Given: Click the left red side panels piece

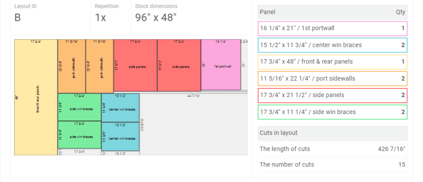Looking at the screenshot, I should (x=135, y=66).
